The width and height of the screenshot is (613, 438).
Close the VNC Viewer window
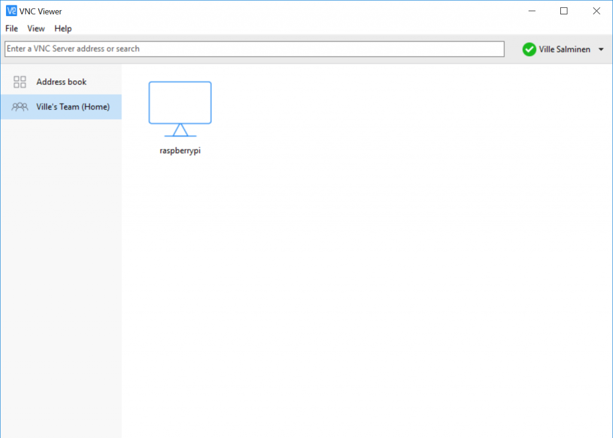pyautogui.click(x=596, y=10)
